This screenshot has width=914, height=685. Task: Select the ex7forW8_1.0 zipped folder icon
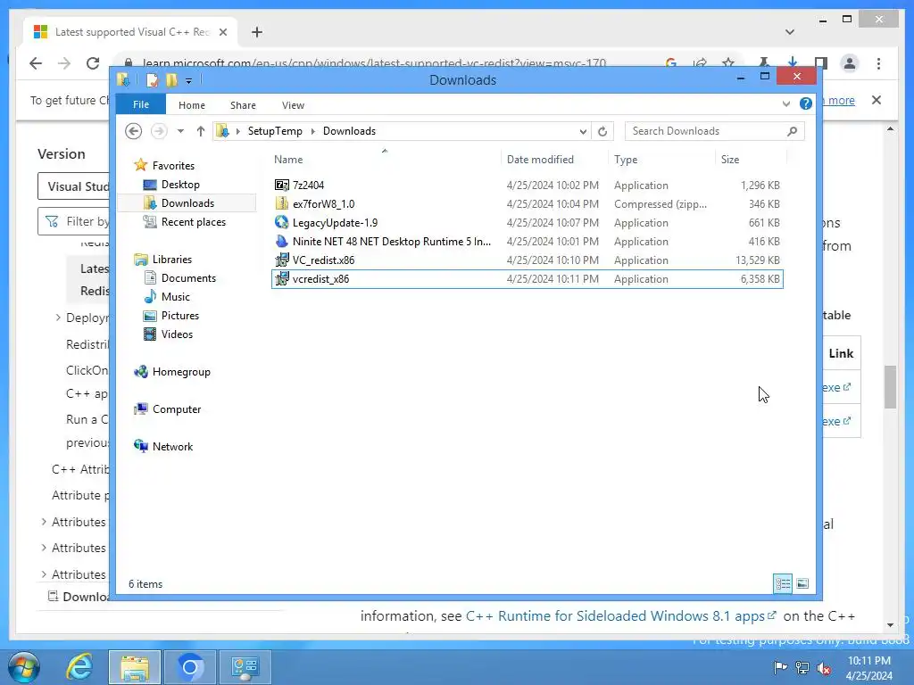[x=281, y=204]
